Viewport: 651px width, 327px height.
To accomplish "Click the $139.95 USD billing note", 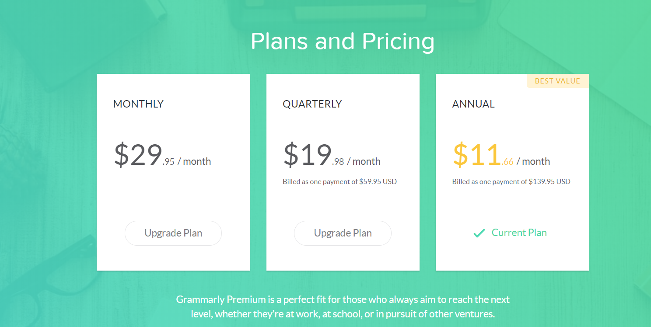I will coord(511,181).
